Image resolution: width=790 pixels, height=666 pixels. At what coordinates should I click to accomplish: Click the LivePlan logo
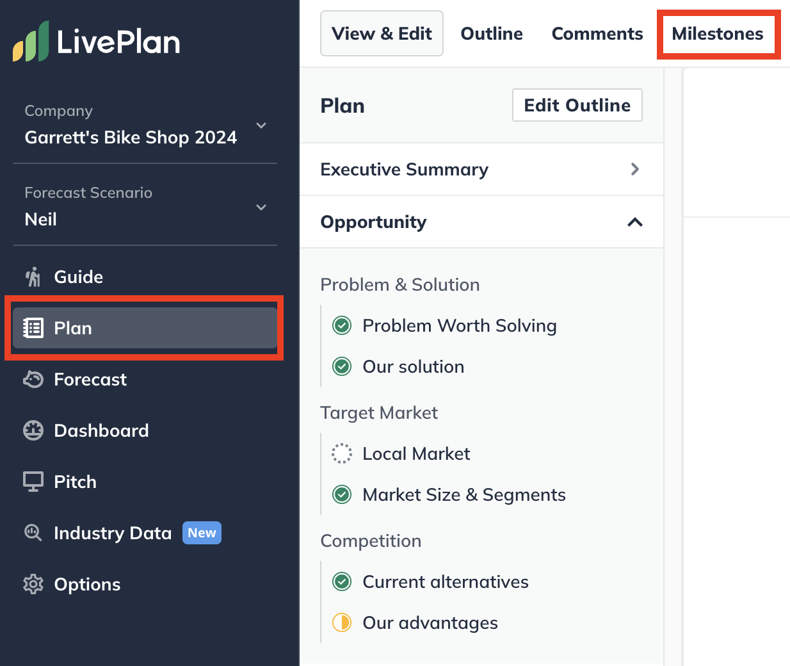[x=96, y=42]
